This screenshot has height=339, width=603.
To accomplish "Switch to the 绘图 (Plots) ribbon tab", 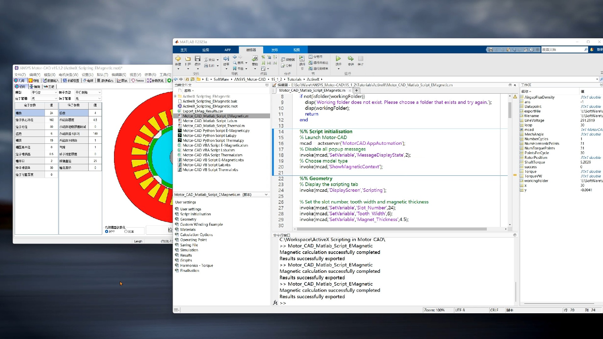I will pos(206,50).
